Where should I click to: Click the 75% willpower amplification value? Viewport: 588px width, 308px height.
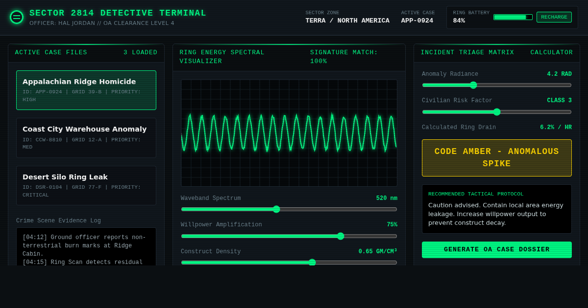click(392, 225)
